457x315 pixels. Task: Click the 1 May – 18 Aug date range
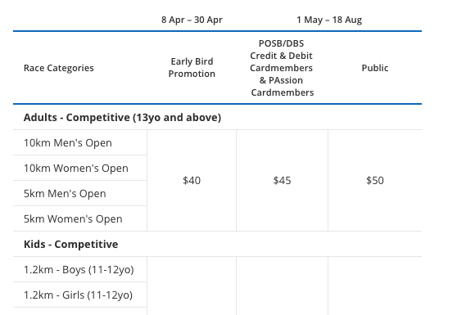pos(329,20)
